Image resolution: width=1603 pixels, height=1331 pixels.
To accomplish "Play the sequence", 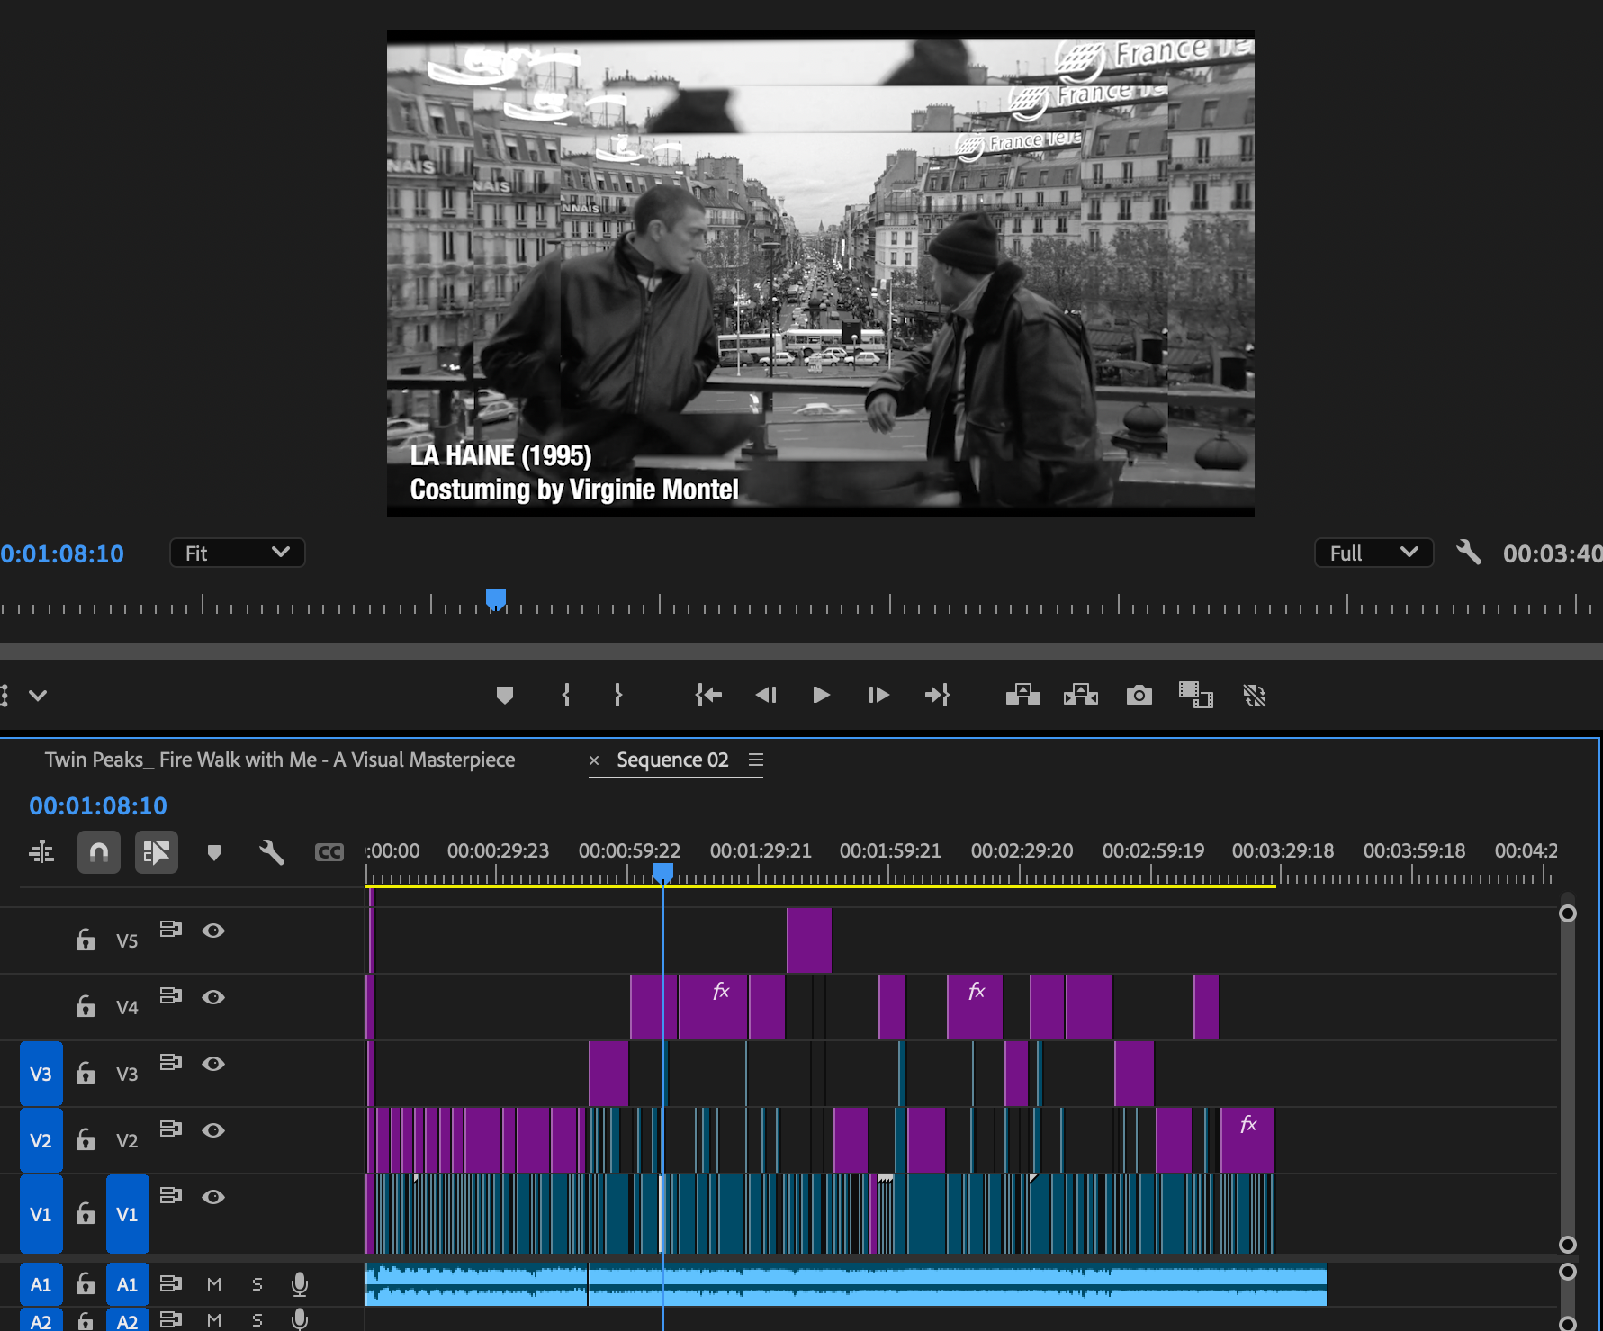I will coord(821,695).
